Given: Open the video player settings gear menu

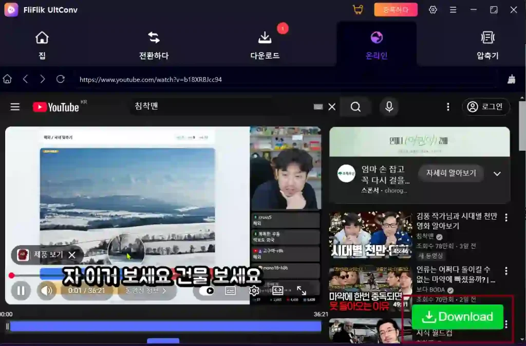Looking at the screenshot, I should coord(254,291).
